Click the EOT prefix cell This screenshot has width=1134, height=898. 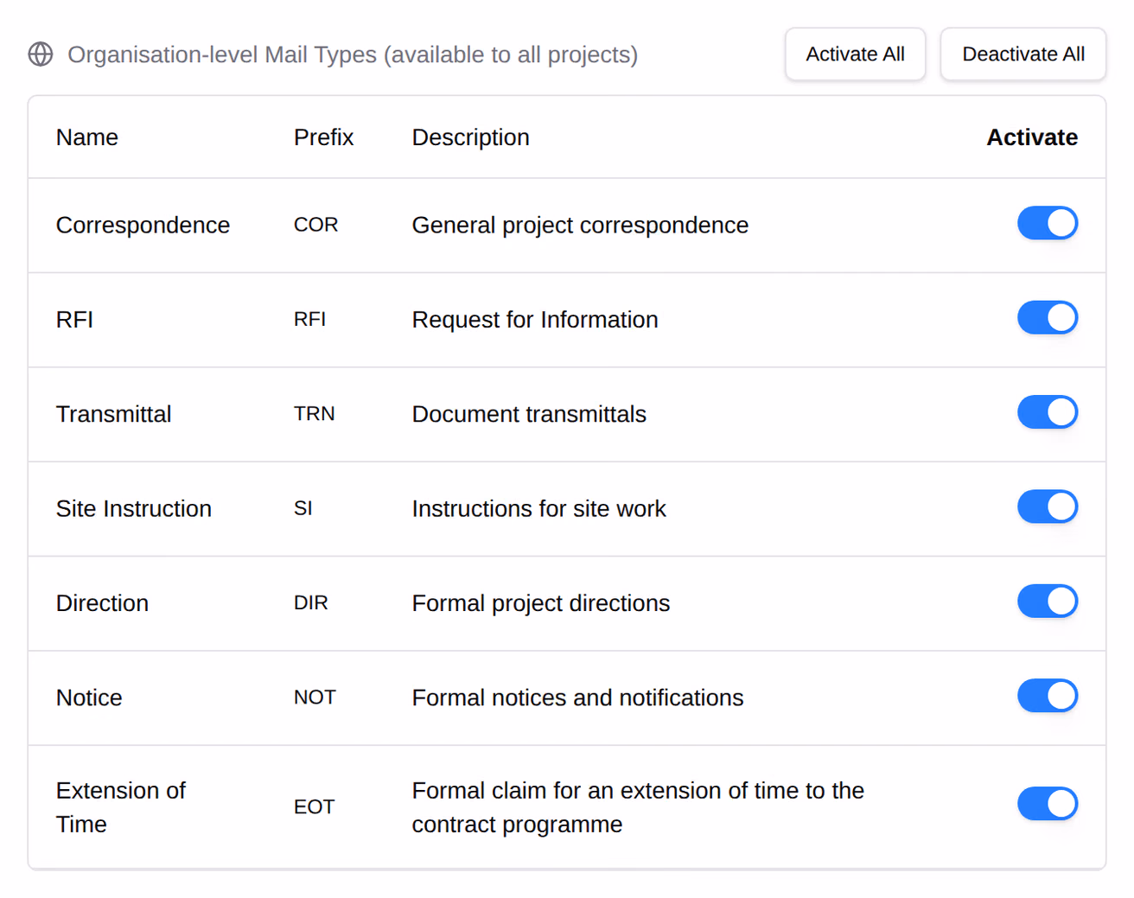pos(314,807)
